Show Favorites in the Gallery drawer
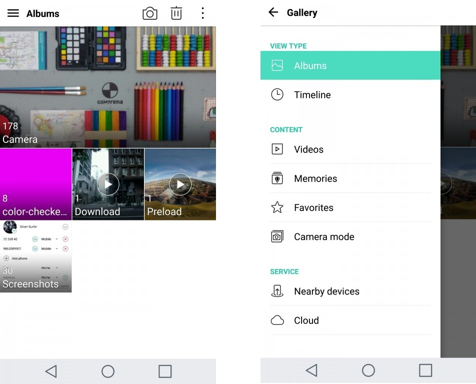 click(x=350, y=207)
